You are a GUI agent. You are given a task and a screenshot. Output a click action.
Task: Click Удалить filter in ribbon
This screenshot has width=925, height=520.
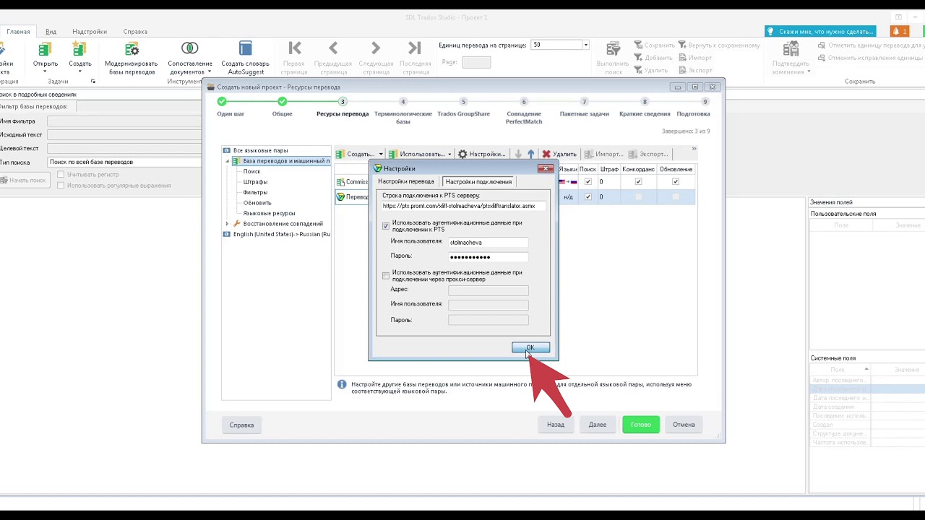(x=650, y=70)
